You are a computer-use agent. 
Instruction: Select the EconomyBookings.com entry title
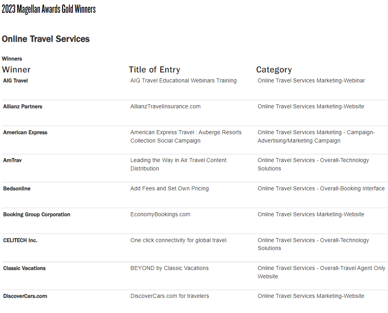[160, 215]
